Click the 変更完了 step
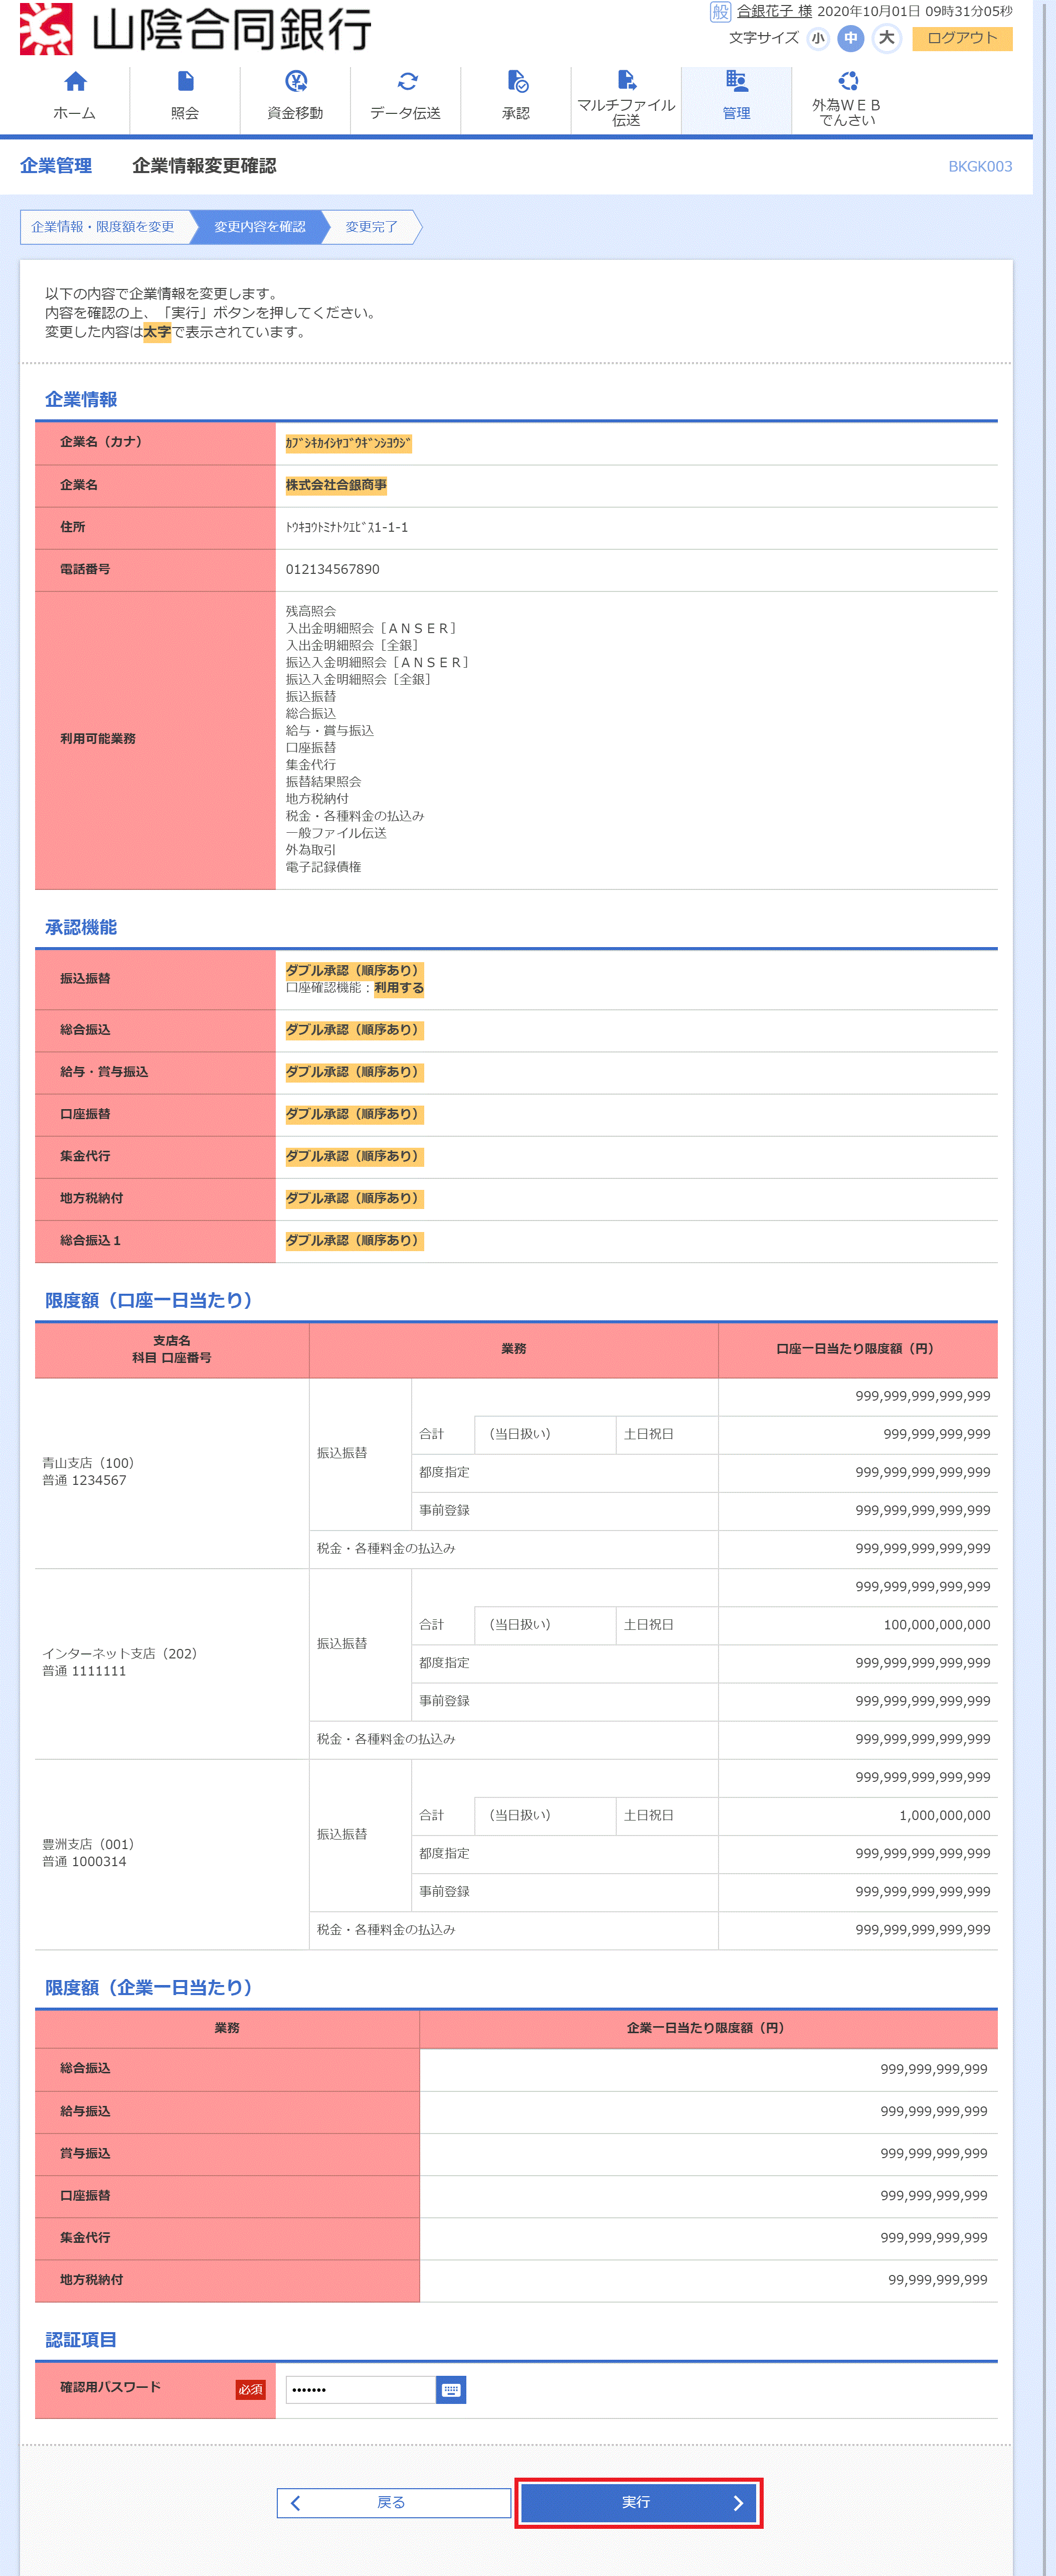 pos(372,227)
